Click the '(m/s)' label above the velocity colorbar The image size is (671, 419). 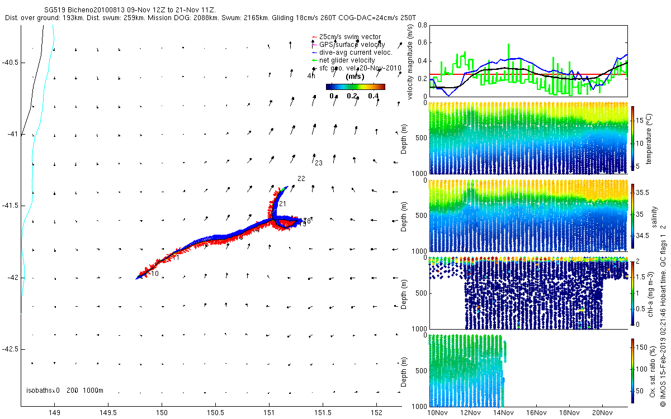pos(356,77)
